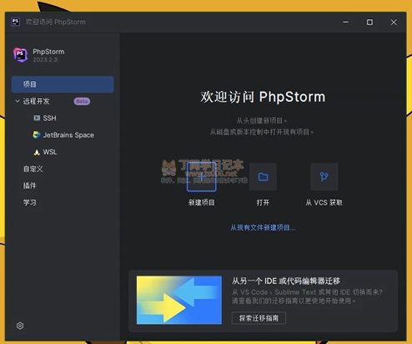Click the 打开 folder icon

(263, 177)
